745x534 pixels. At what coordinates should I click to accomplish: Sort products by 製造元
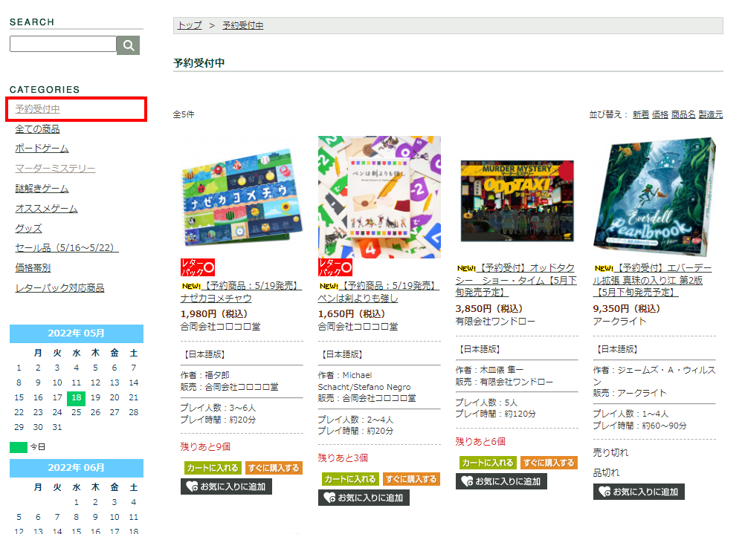pyautogui.click(x=710, y=114)
